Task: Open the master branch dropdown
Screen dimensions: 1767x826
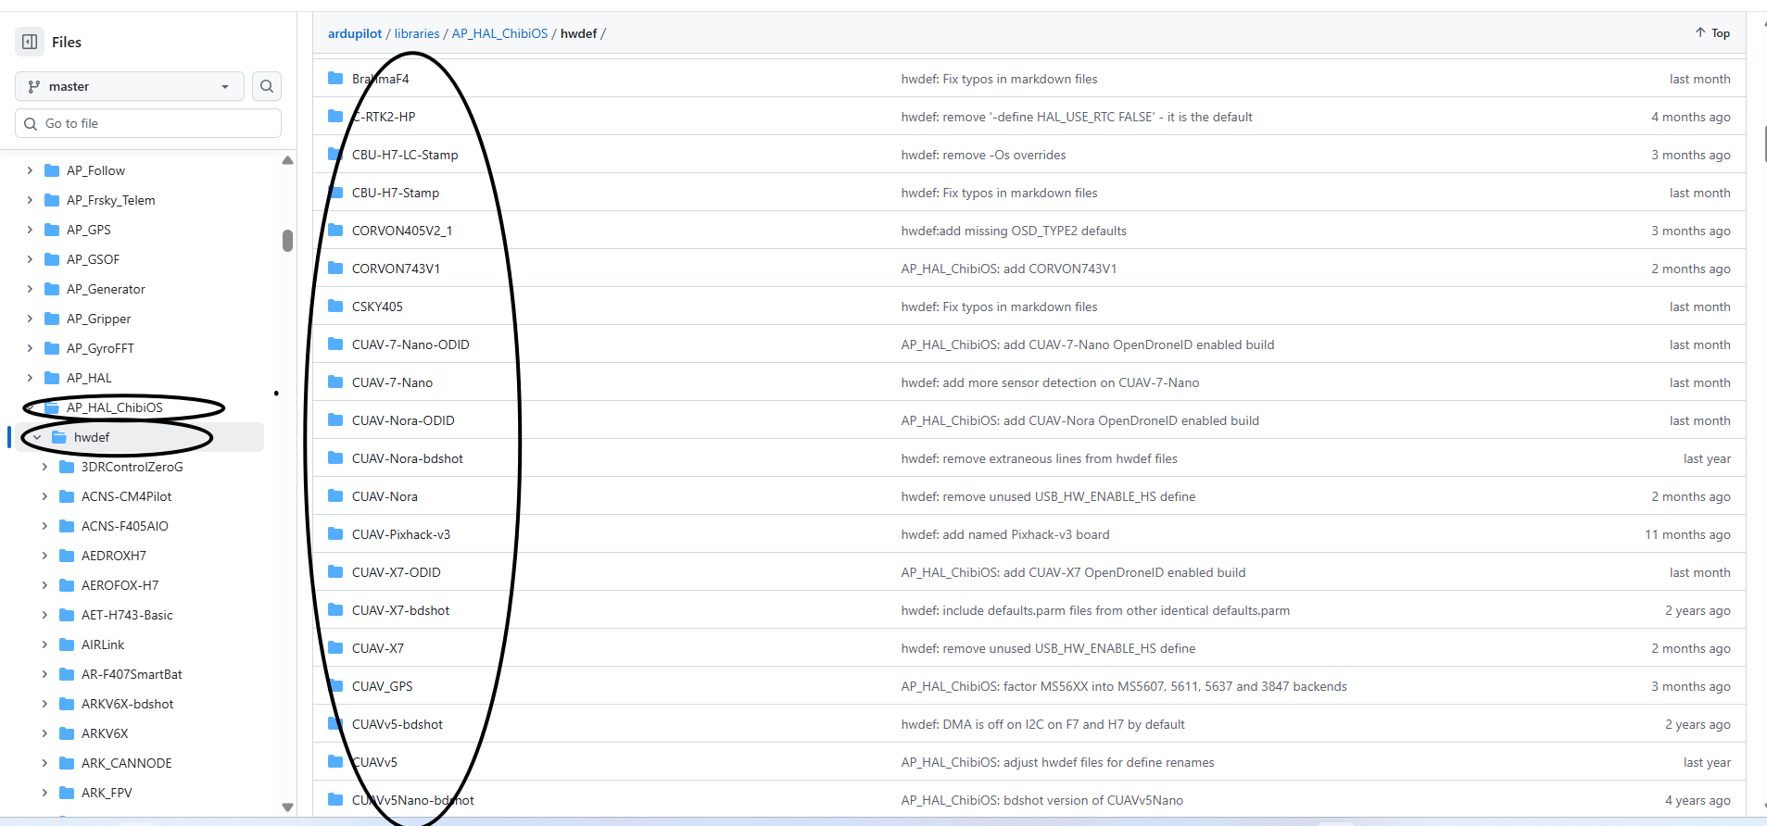Action: pyautogui.click(x=129, y=86)
